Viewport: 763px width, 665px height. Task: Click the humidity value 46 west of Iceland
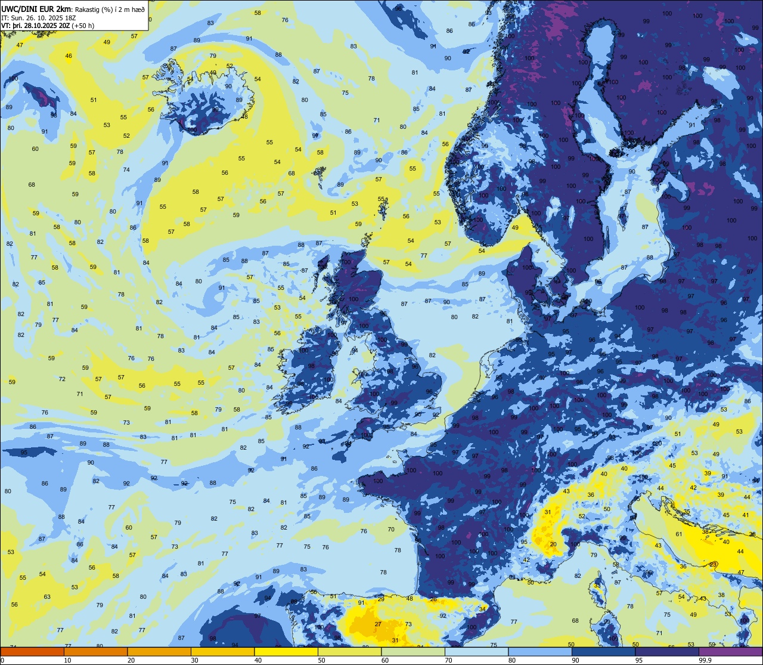[x=69, y=56]
